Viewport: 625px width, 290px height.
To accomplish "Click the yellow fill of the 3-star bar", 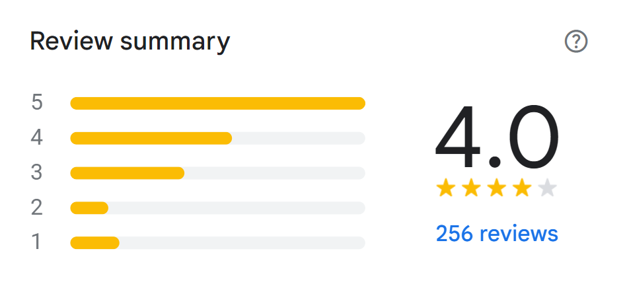I will pos(127,173).
